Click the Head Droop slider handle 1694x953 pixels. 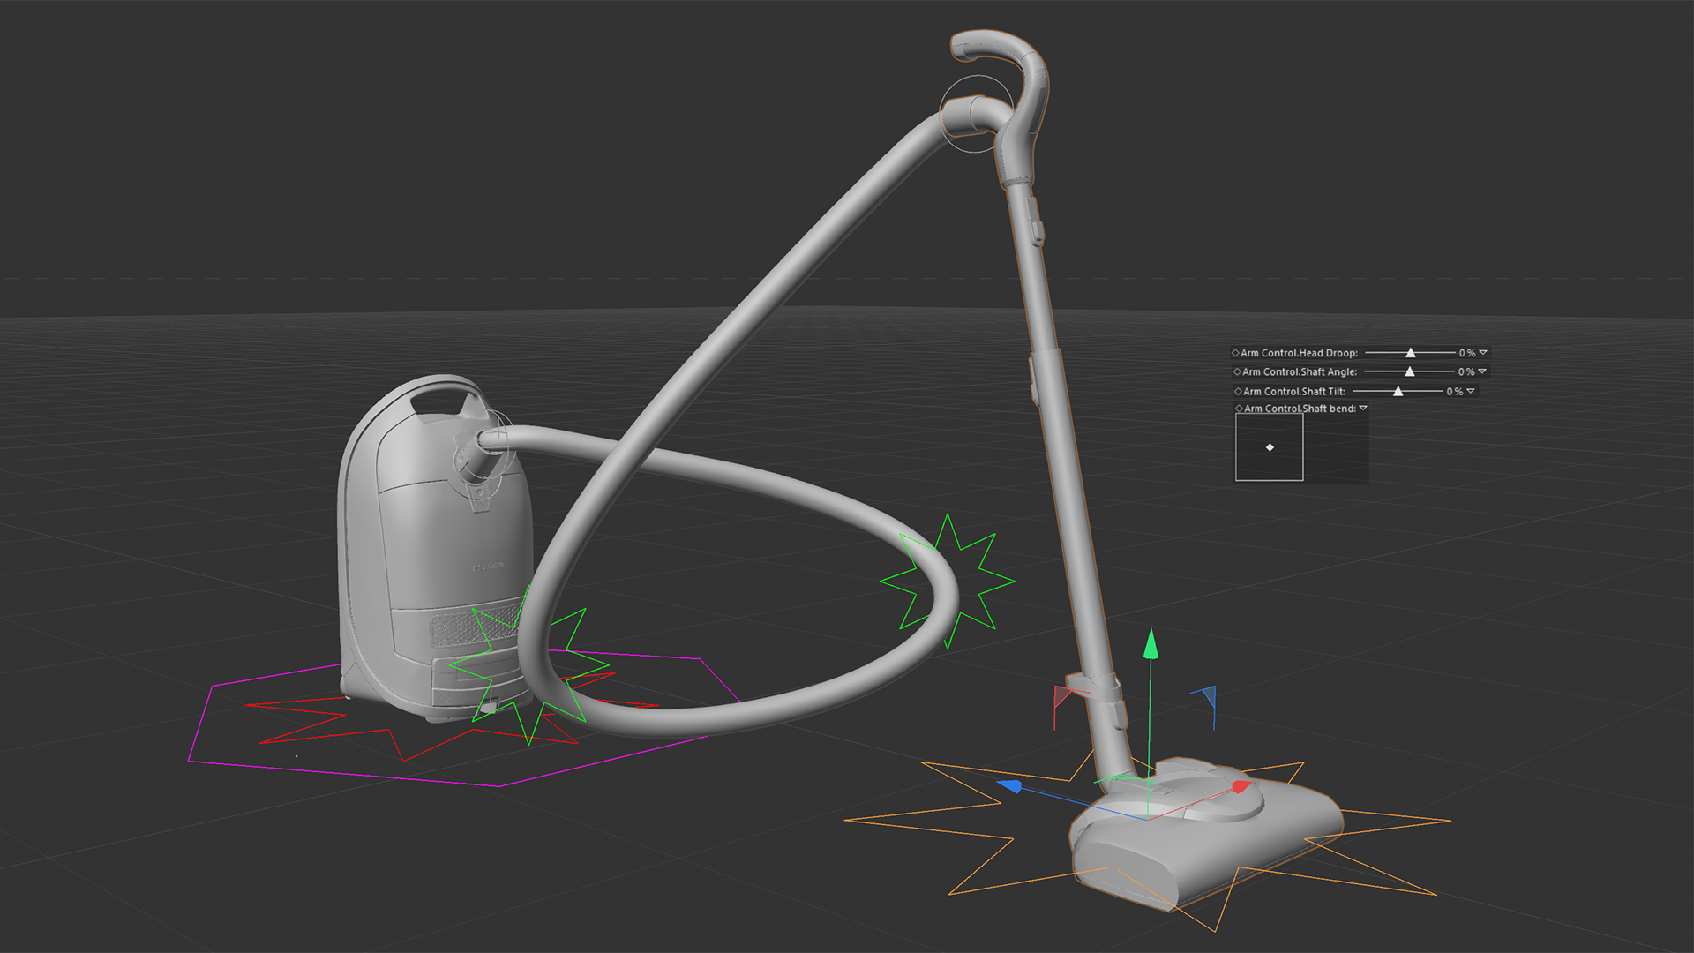pos(1410,353)
